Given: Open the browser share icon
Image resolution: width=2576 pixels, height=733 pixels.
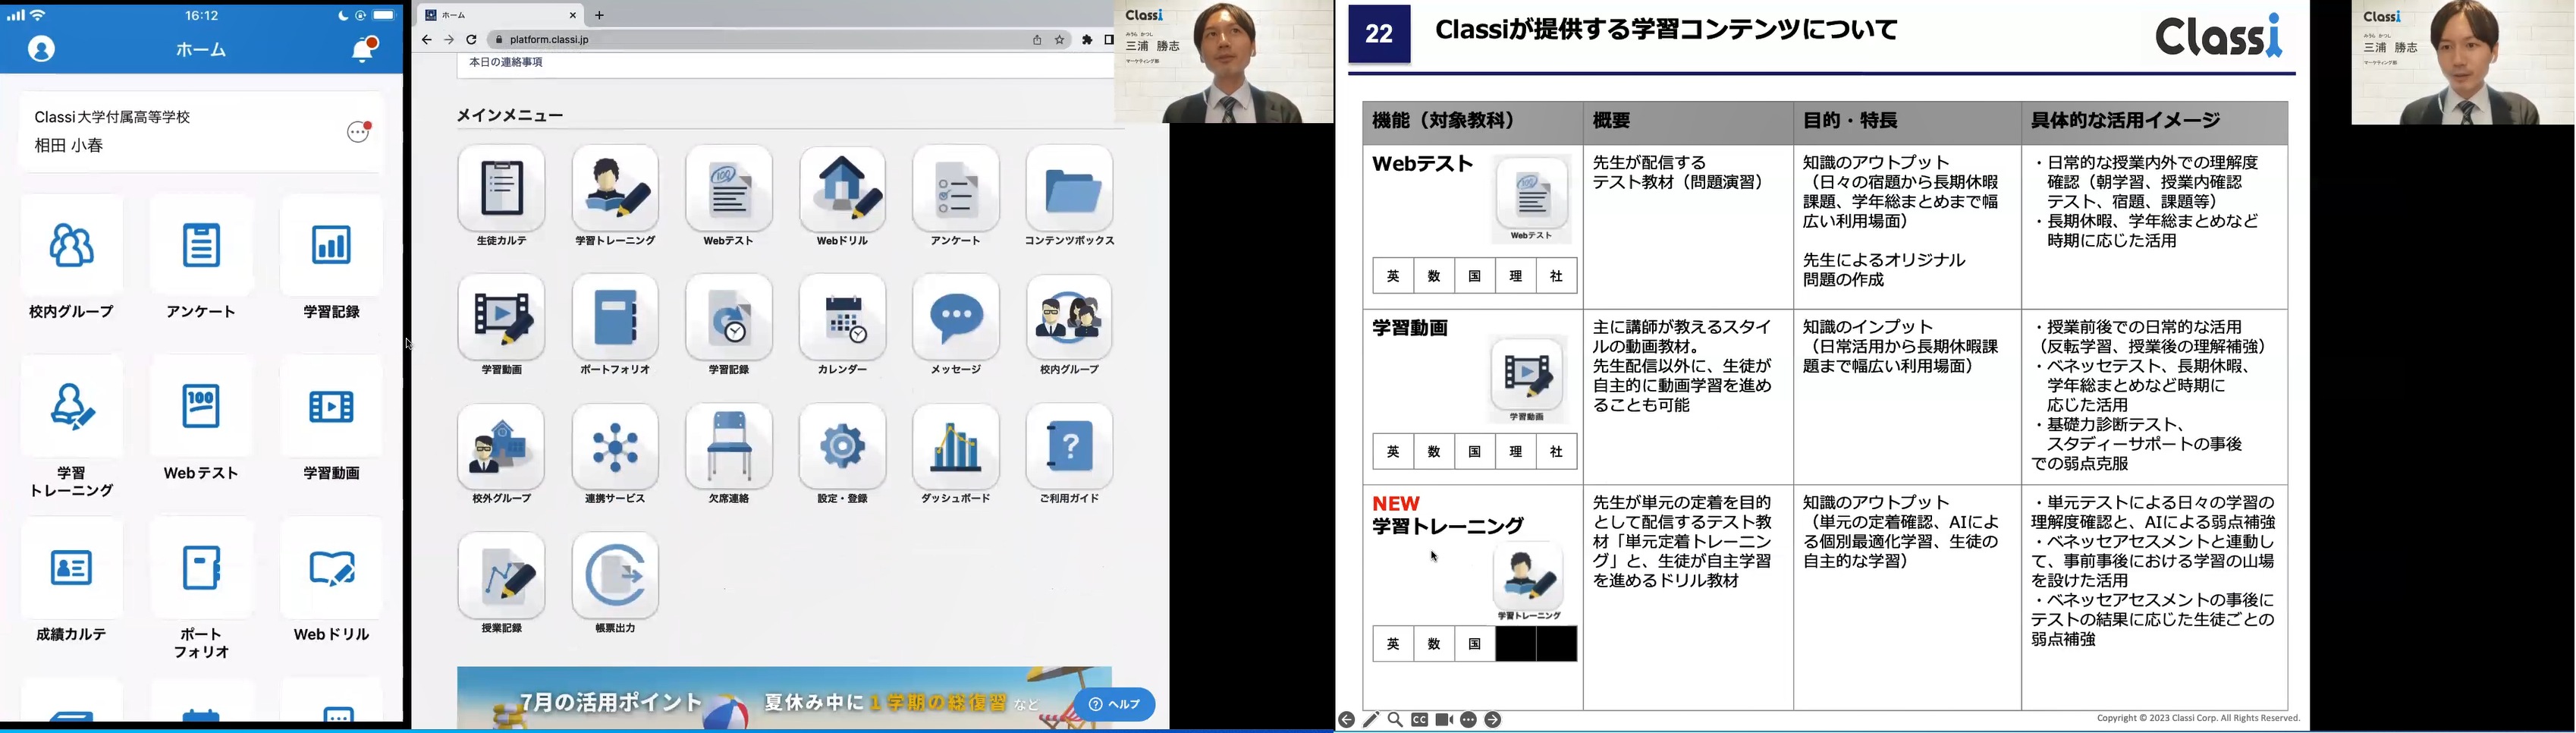Looking at the screenshot, I should [1037, 40].
